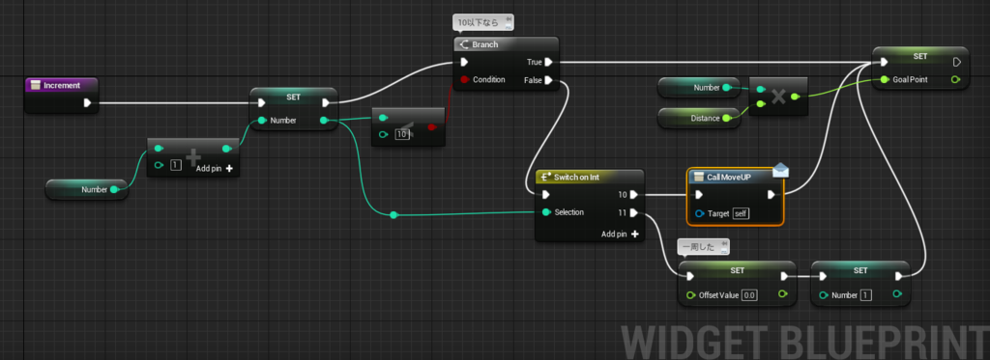Click exec output pin of SET Offset Value node
This screenshot has height=360, width=990.
(x=784, y=276)
